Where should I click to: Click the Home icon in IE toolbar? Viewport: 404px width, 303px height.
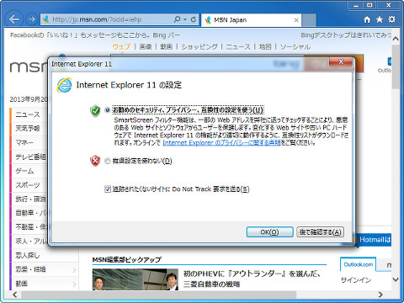click(x=367, y=19)
